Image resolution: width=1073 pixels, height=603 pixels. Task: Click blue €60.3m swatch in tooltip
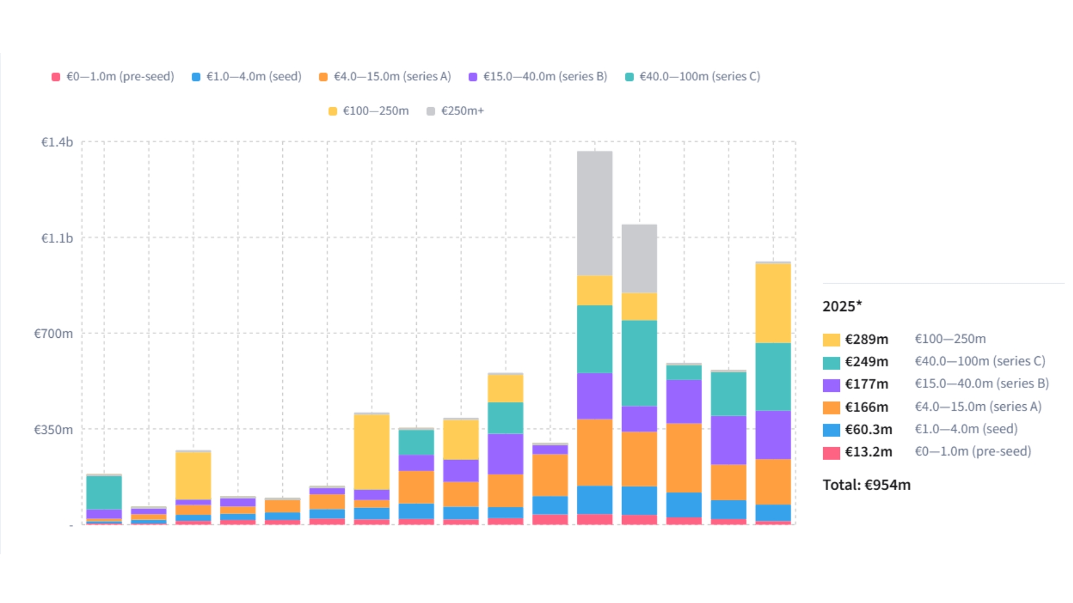pos(831,430)
